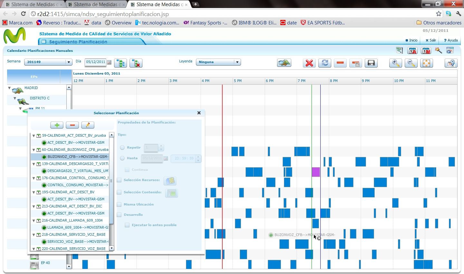Open the Semana 201149 dropdown
464x274 pixels.
pyautogui.click(x=48, y=62)
